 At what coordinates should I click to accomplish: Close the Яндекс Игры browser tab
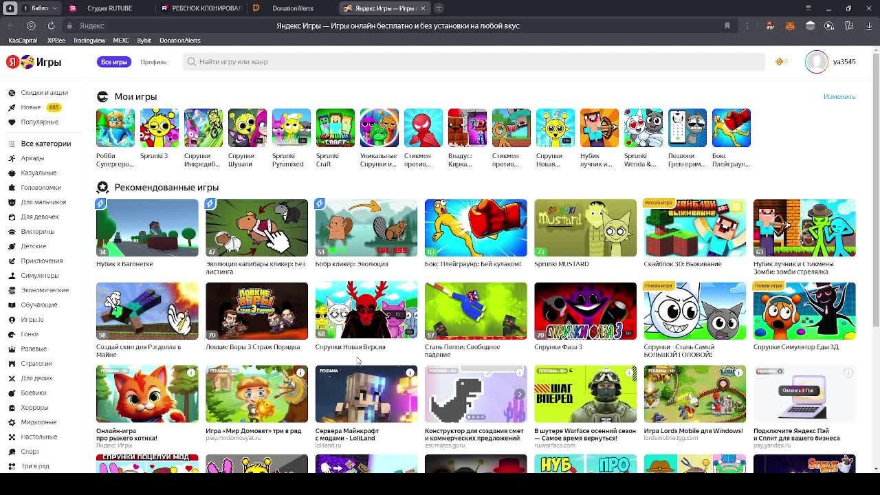(423, 8)
